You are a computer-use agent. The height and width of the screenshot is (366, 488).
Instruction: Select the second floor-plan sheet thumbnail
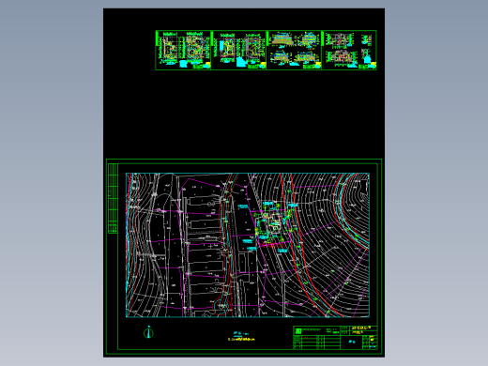tap(239, 50)
